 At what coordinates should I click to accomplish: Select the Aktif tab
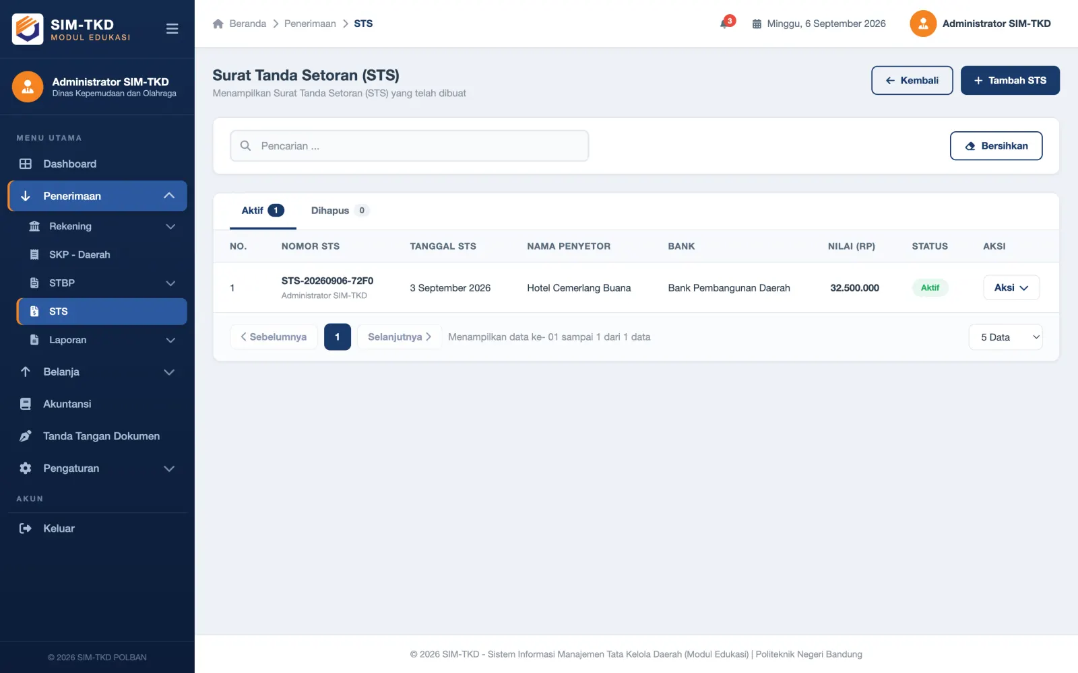click(x=263, y=211)
